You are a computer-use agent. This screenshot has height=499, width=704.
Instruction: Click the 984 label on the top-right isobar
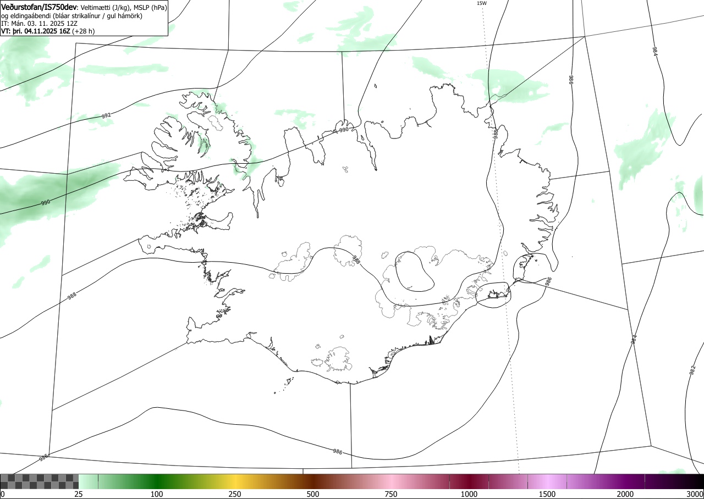(x=655, y=51)
